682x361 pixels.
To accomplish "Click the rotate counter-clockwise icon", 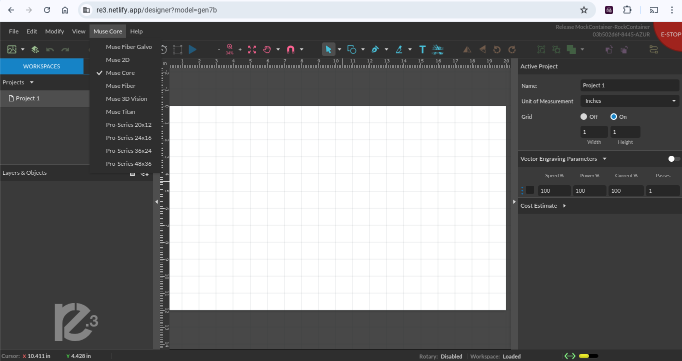I will click(x=497, y=49).
